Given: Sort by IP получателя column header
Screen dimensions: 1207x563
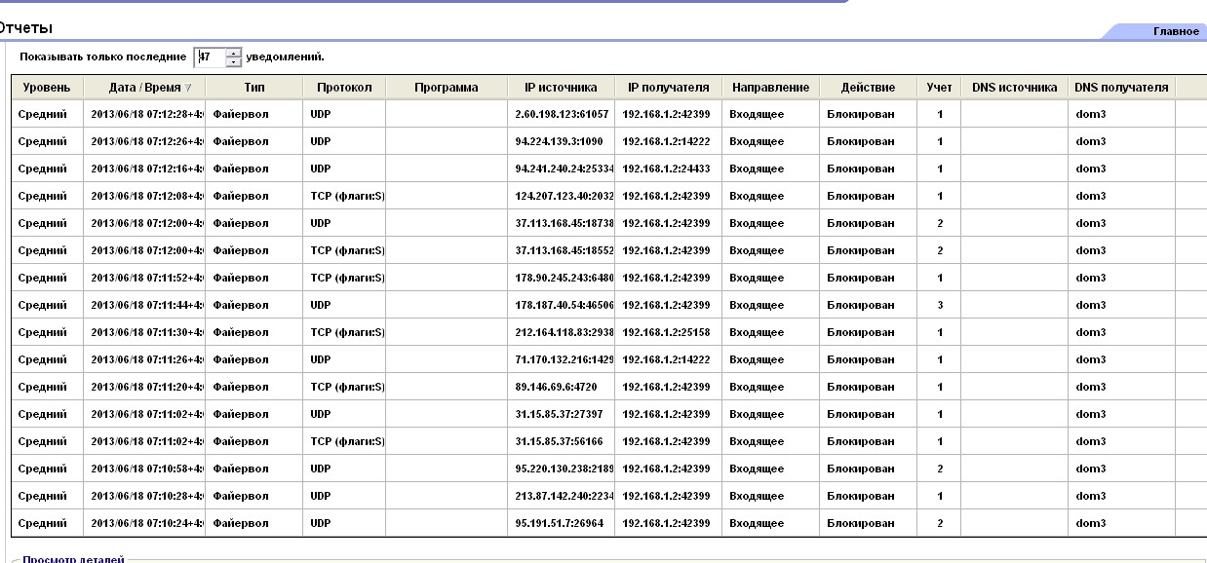Looking at the screenshot, I should (x=668, y=88).
